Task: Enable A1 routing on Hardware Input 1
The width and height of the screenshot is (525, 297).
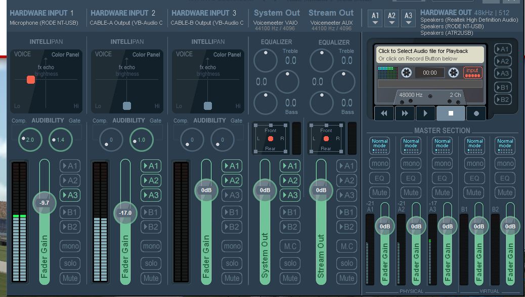Action: pos(70,166)
